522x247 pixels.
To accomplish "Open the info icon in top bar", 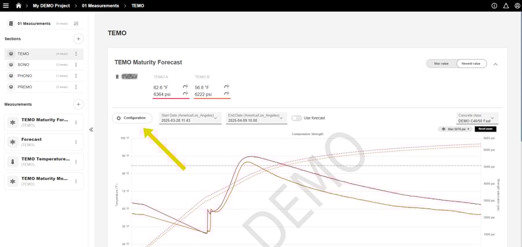I will pyautogui.click(x=494, y=6).
